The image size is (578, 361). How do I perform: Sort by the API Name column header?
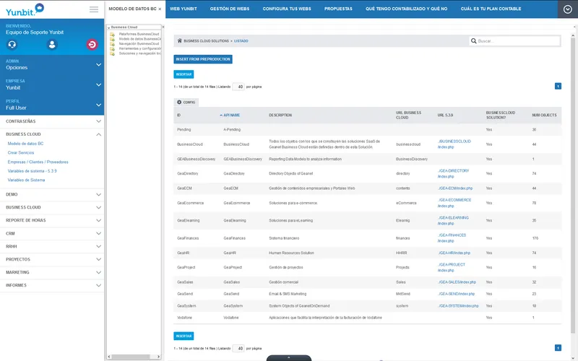coord(231,116)
